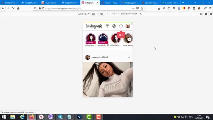Switch to the Подтвердите tab
This screenshot has width=213, height=120.
pos(130,3)
